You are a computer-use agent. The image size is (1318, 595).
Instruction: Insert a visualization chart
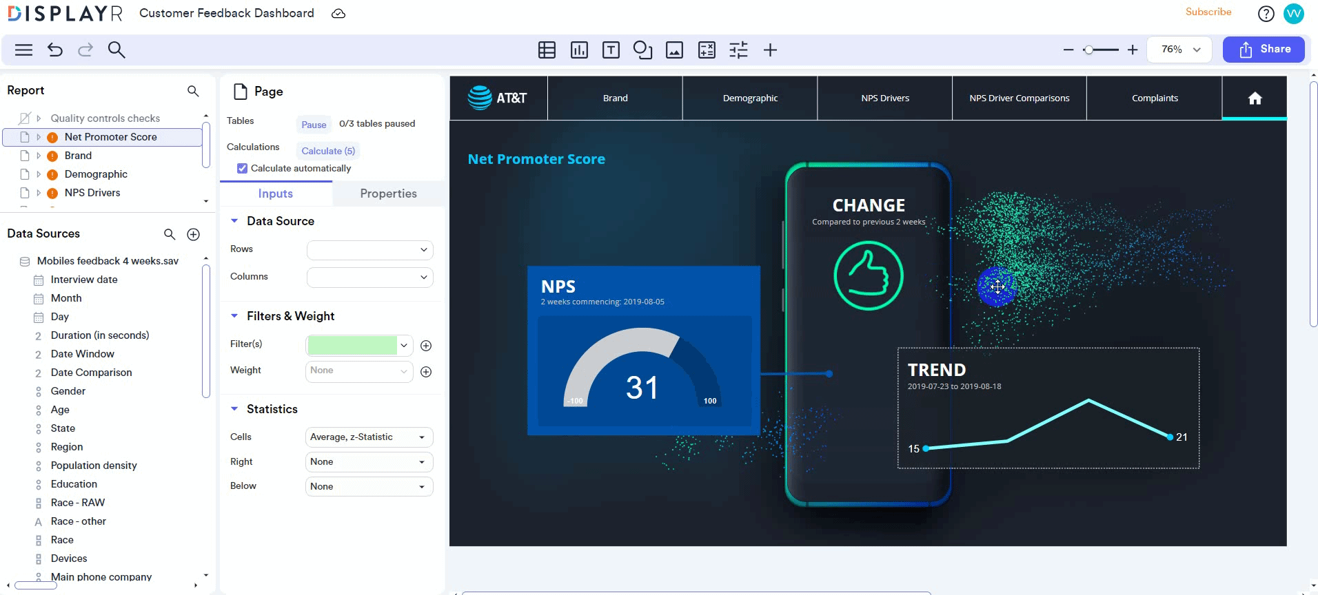click(x=580, y=50)
